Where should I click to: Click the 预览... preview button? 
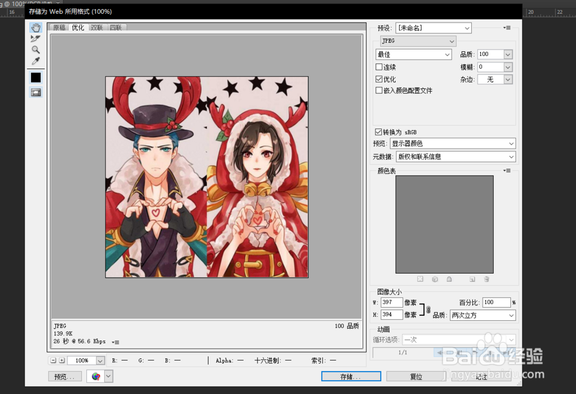click(65, 376)
